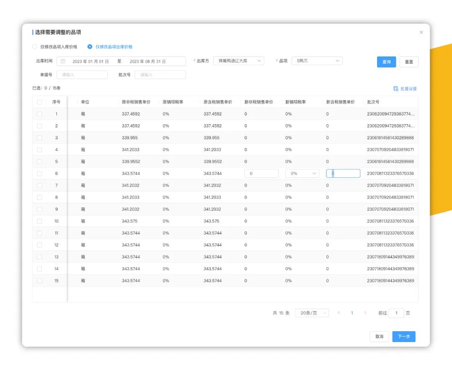Click row 6 新非税销售单价 input

click(262, 174)
